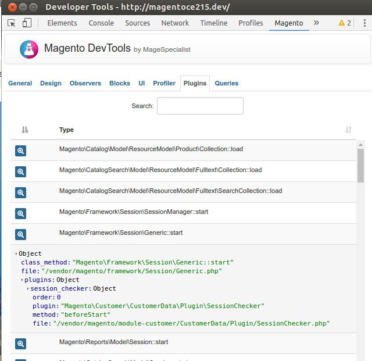The width and height of the screenshot is (372, 361).
Task: Sort by the first column sort icon
Action: pos(25,130)
